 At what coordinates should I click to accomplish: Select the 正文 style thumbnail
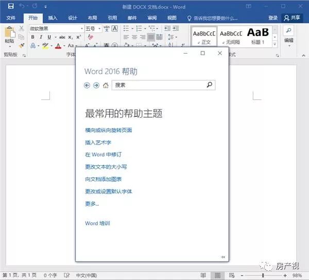[x=204, y=36]
